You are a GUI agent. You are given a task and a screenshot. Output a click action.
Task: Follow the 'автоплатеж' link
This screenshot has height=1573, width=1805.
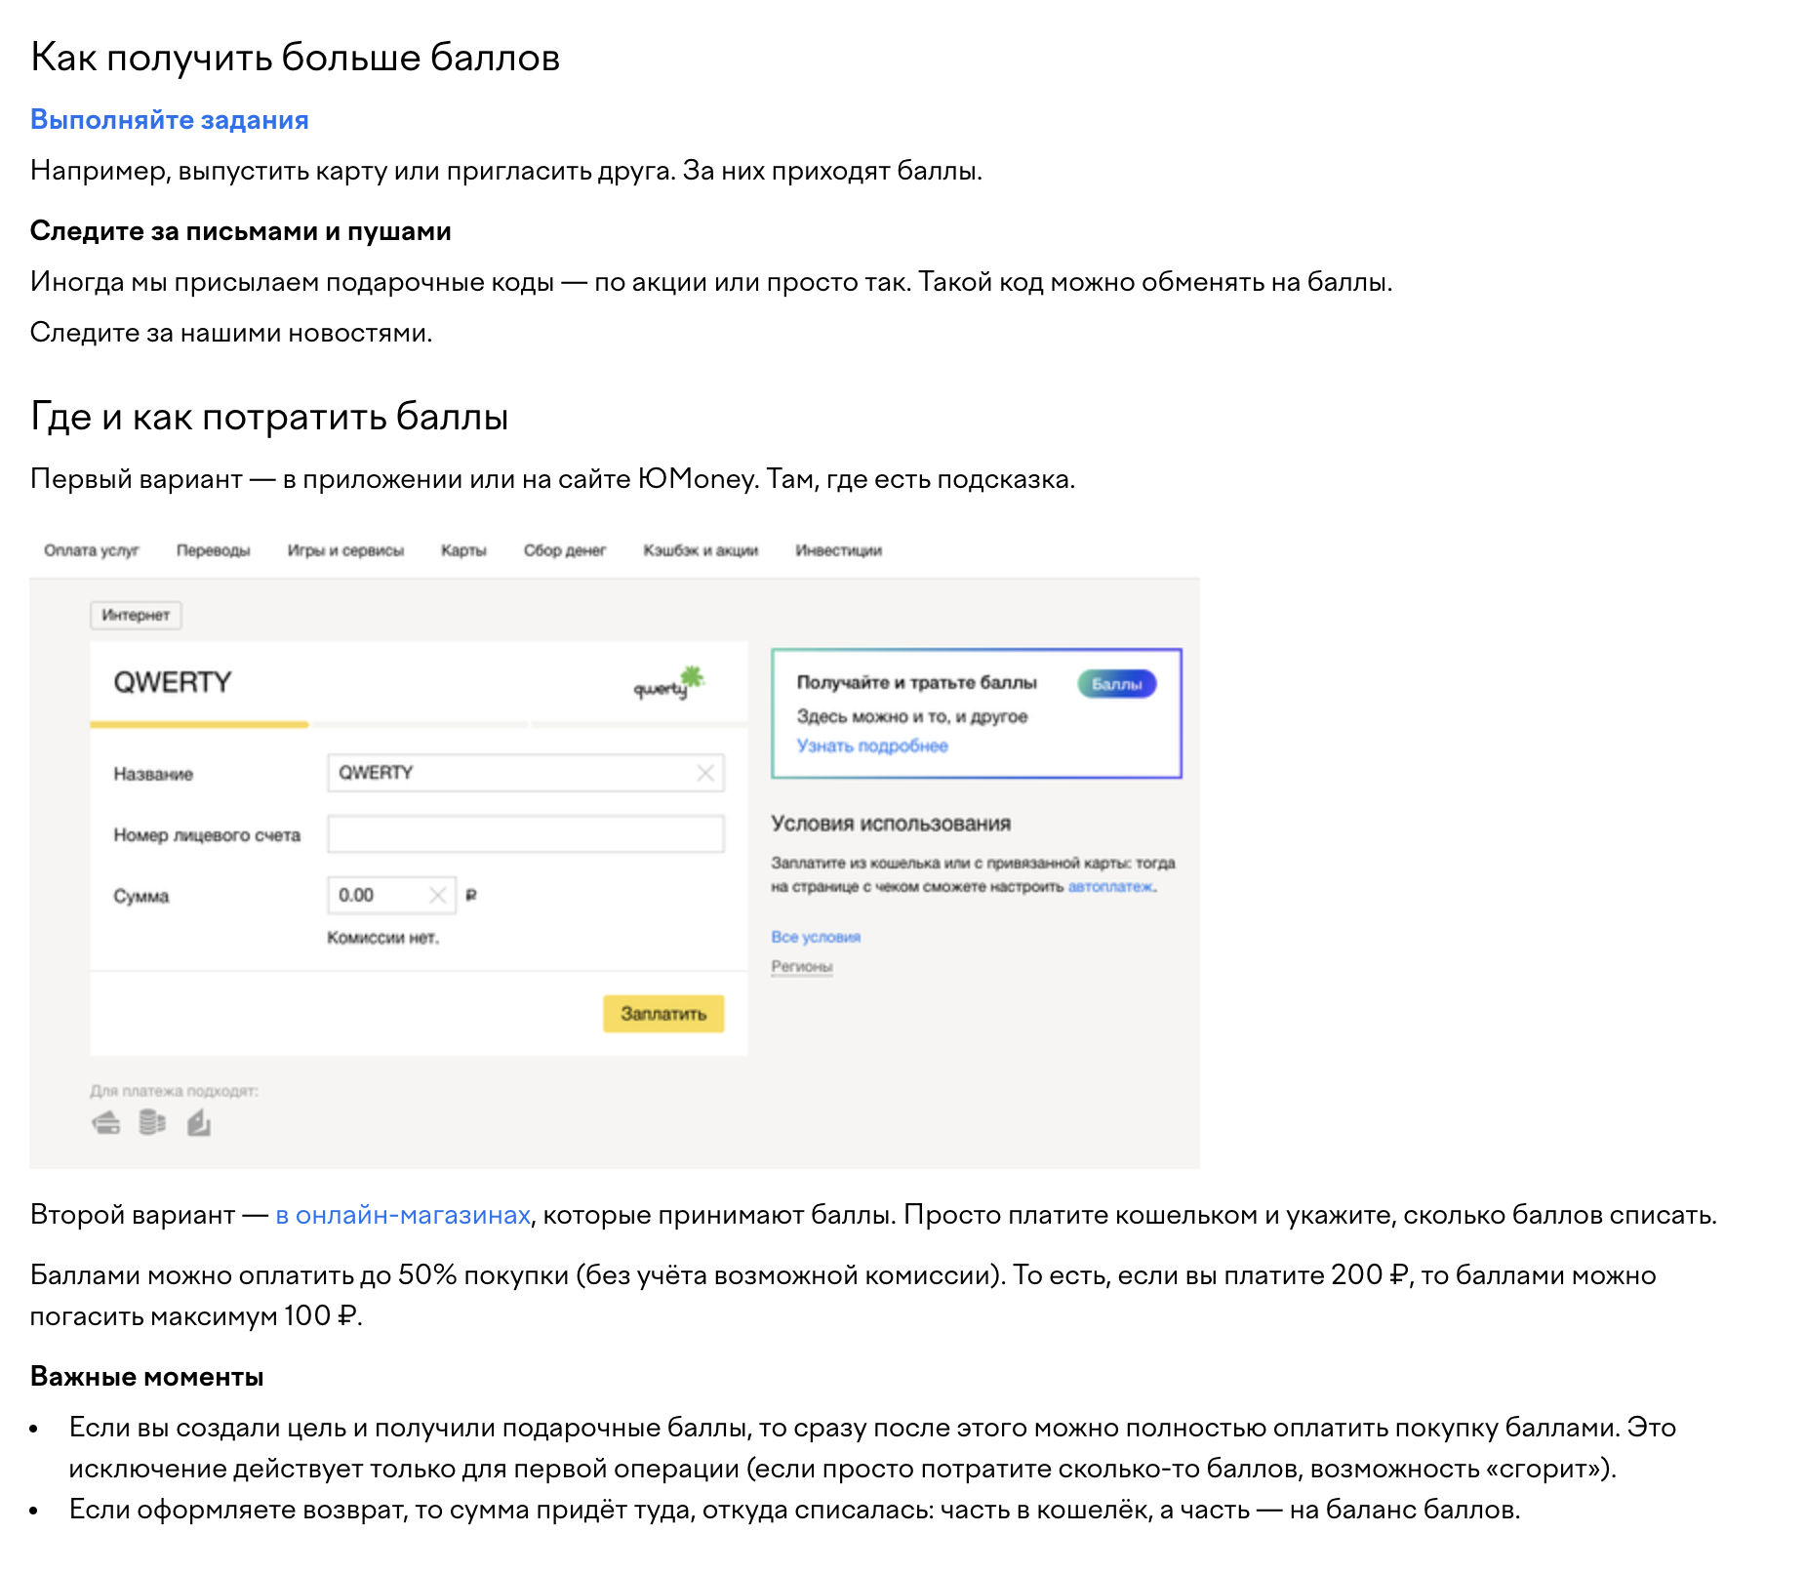pyautogui.click(x=1110, y=887)
